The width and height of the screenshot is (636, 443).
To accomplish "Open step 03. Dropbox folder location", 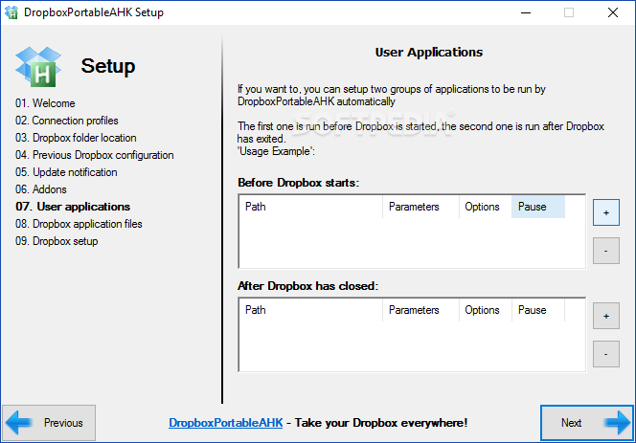I will click(x=76, y=138).
